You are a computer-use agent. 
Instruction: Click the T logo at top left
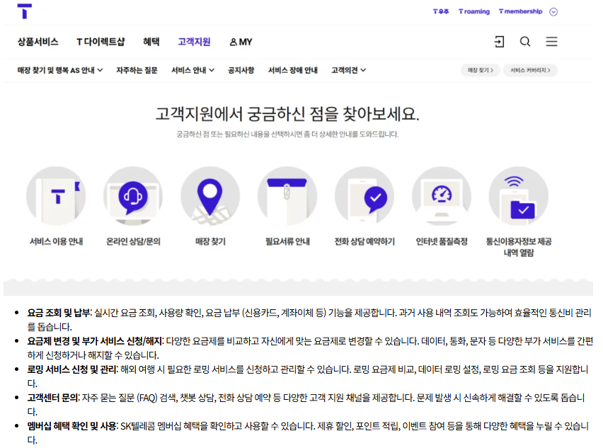25,11
